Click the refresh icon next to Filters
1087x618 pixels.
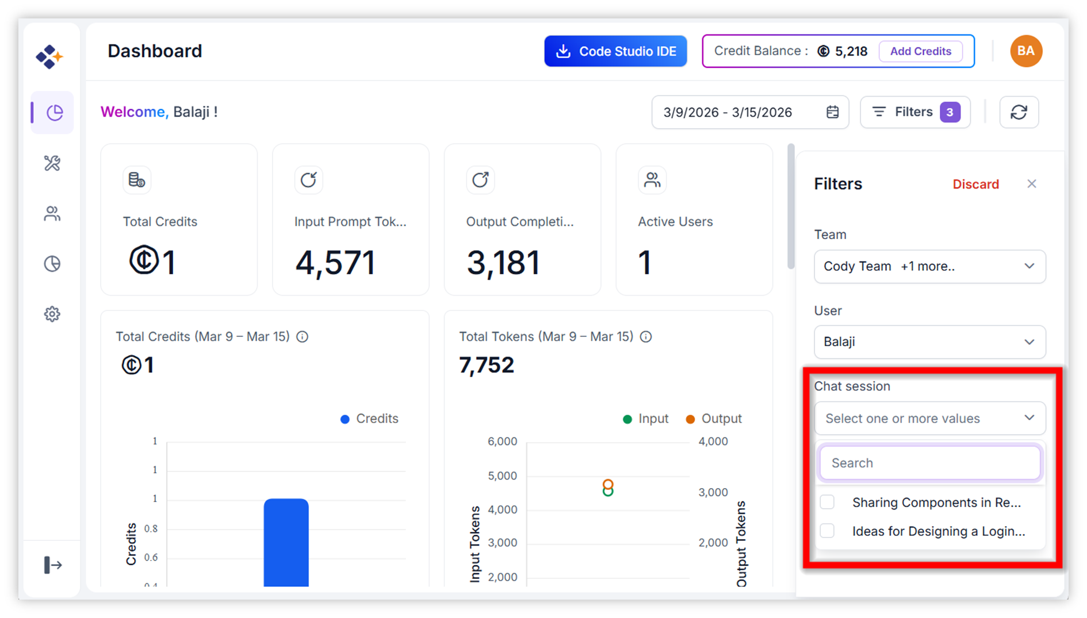coord(1019,112)
